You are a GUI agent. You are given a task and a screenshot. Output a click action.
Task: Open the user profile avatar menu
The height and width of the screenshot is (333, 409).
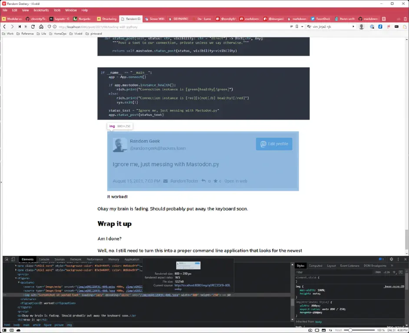pyautogui.click(x=362, y=26)
